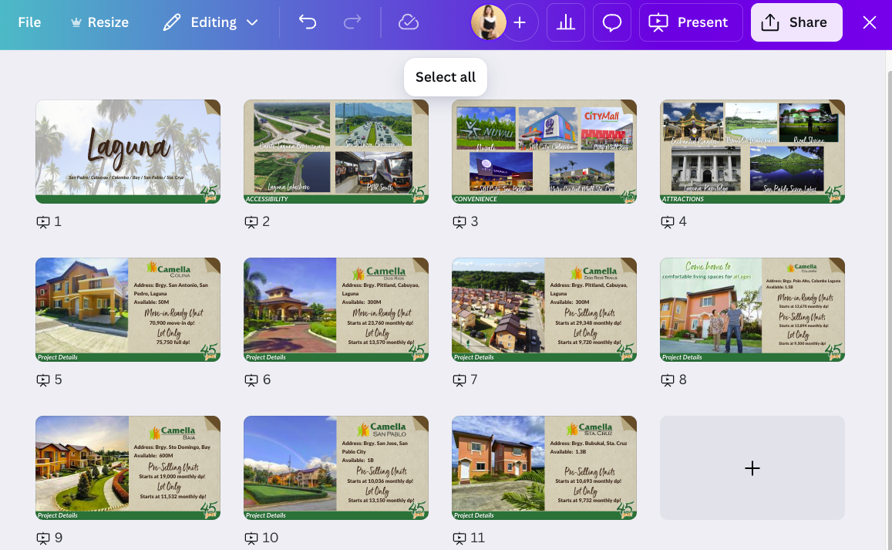
Task: Open the cloud save status icon
Action: [x=408, y=22]
